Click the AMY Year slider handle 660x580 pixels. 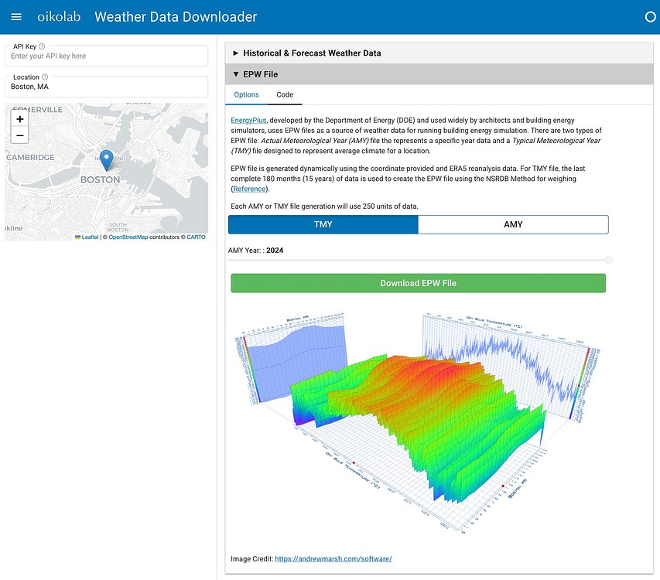coord(608,260)
